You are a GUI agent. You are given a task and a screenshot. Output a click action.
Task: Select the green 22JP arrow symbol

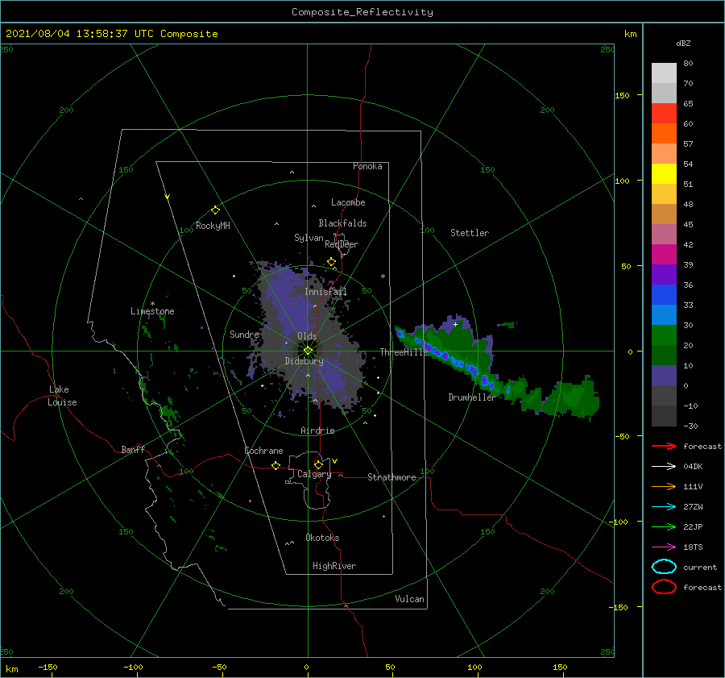(665, 526)
